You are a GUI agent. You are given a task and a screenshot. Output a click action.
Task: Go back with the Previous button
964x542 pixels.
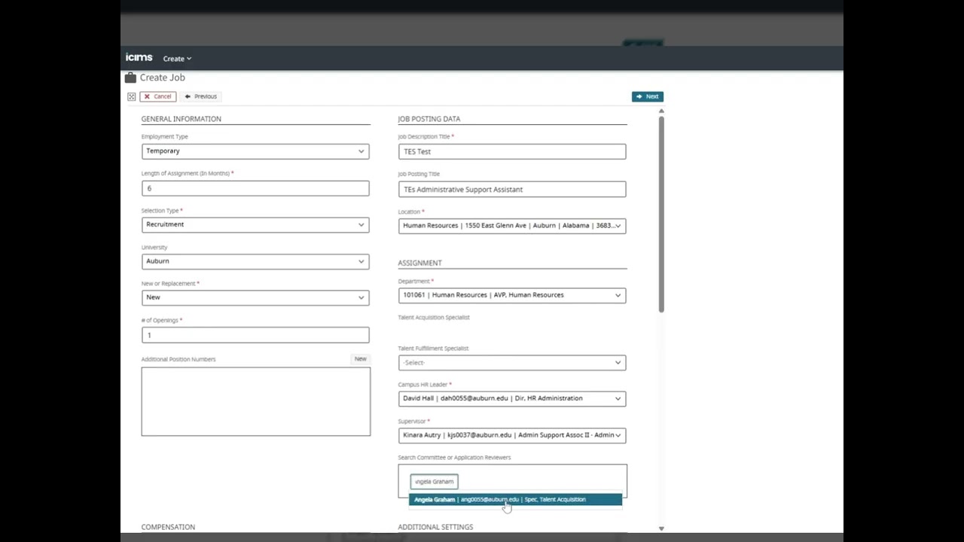pos(200,96)
